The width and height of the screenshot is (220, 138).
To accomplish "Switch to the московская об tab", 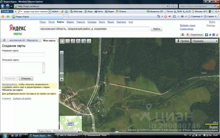I will [17, 40].
